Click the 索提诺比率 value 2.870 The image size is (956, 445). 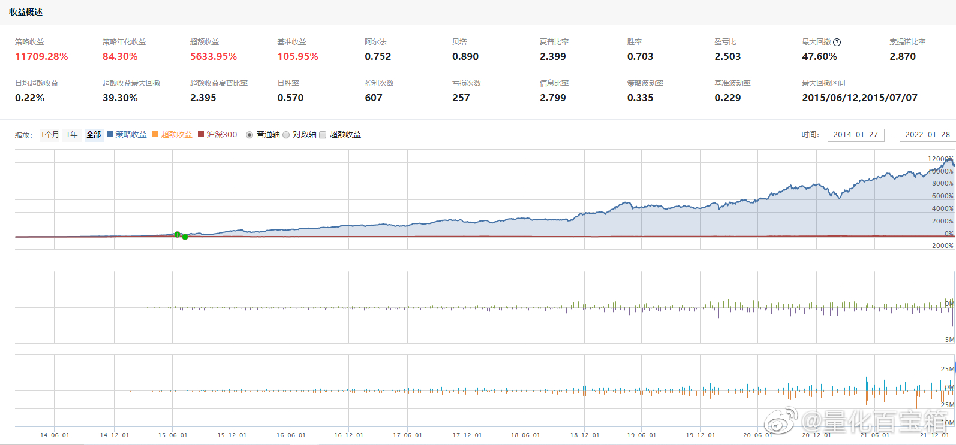click(903, 57)
